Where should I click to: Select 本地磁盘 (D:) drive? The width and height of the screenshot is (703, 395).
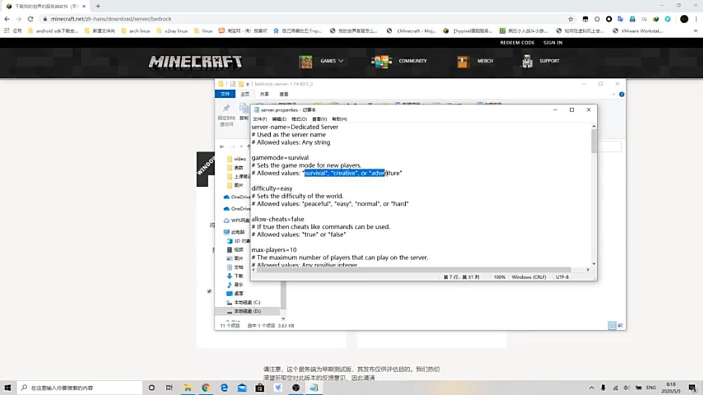243,311
